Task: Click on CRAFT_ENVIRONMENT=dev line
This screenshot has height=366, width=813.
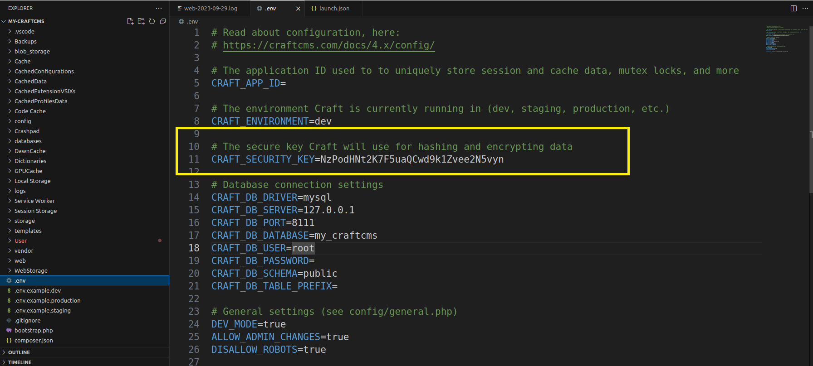Action: point(271,121)
